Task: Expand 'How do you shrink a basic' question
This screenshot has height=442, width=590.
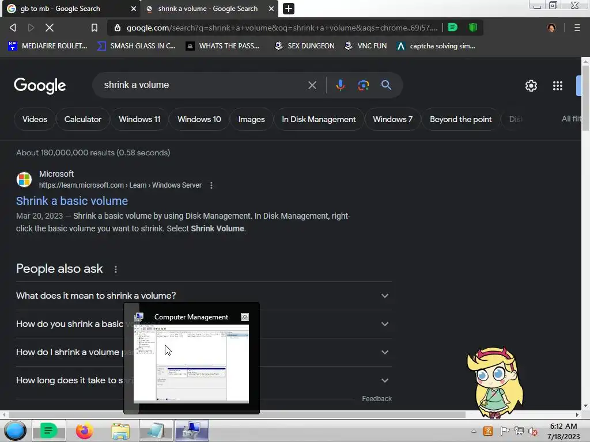Action: [x=203, y=324]
